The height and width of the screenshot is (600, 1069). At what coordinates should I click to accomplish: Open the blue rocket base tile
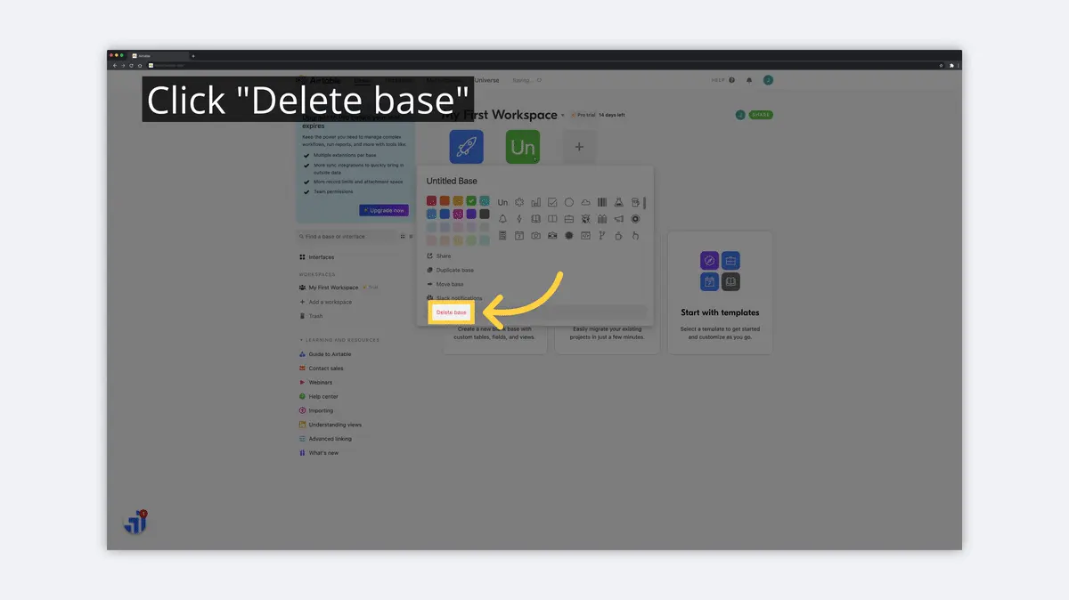466,147
